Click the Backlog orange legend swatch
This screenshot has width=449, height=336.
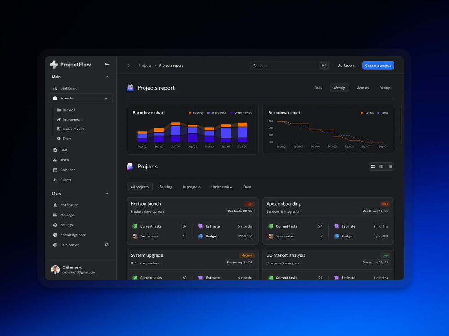[190, 113]
